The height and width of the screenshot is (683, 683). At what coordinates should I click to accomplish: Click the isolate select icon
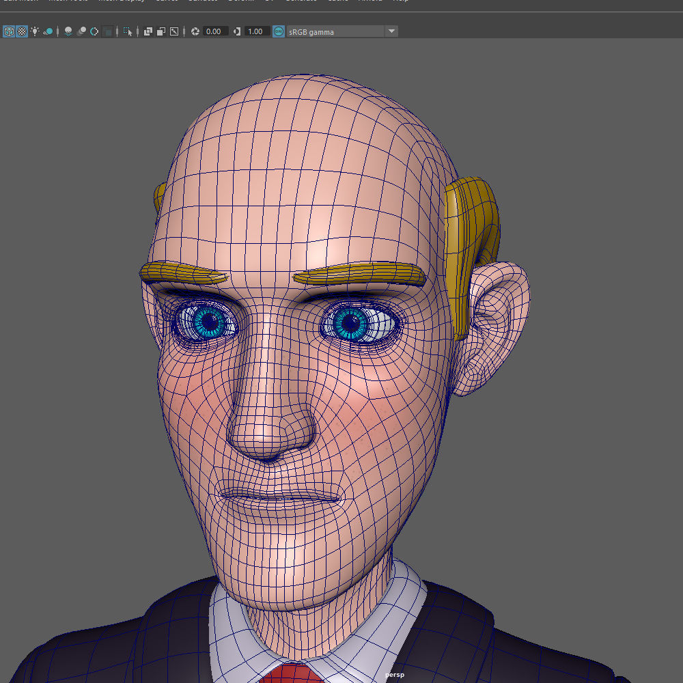(x=128, y=31)
